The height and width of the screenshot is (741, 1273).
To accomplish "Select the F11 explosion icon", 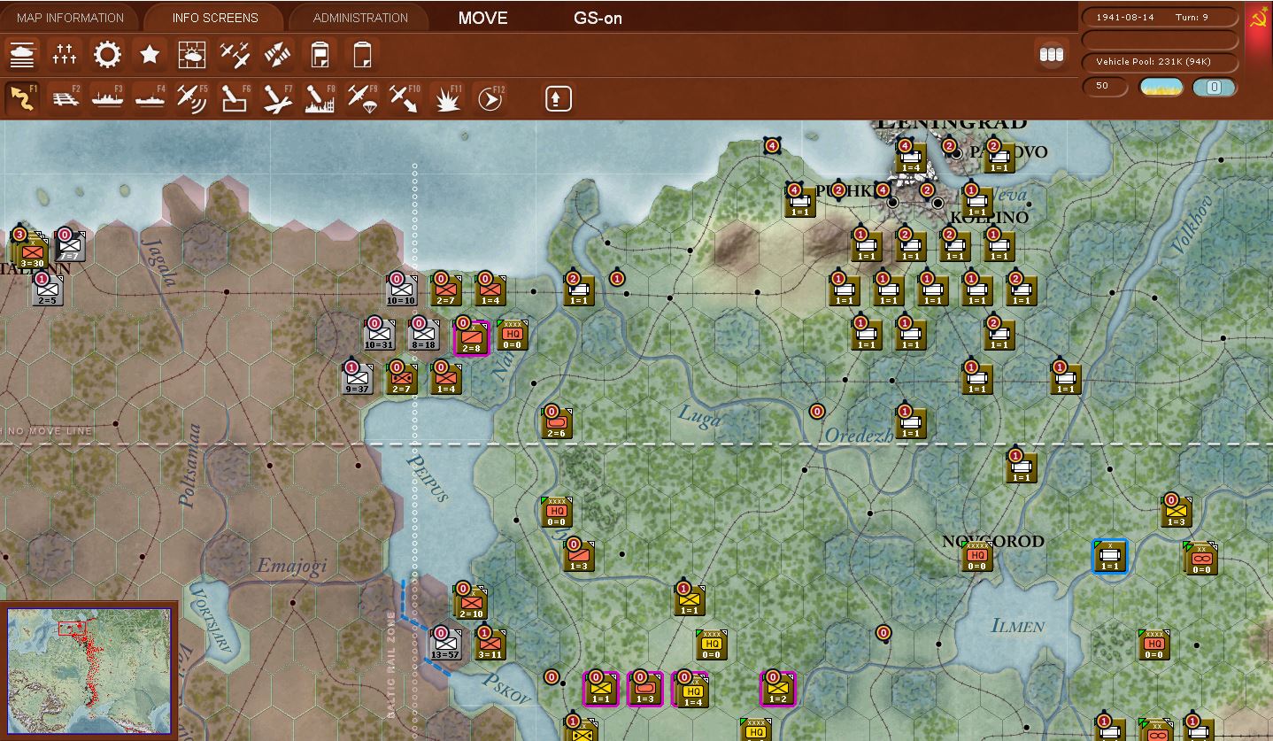I will [x=447, y=98].
